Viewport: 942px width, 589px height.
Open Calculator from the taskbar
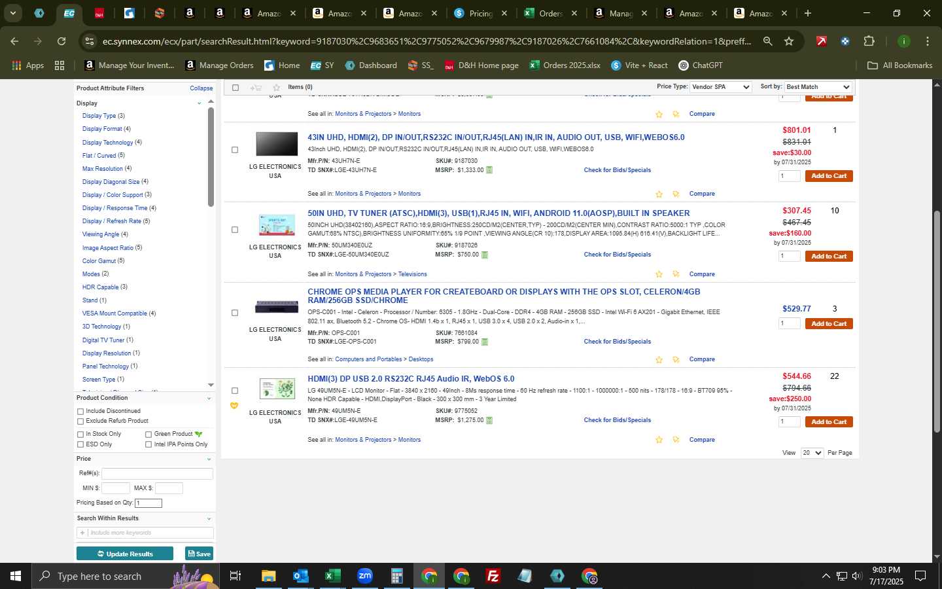pyautogui.click(x=396, y=576)
